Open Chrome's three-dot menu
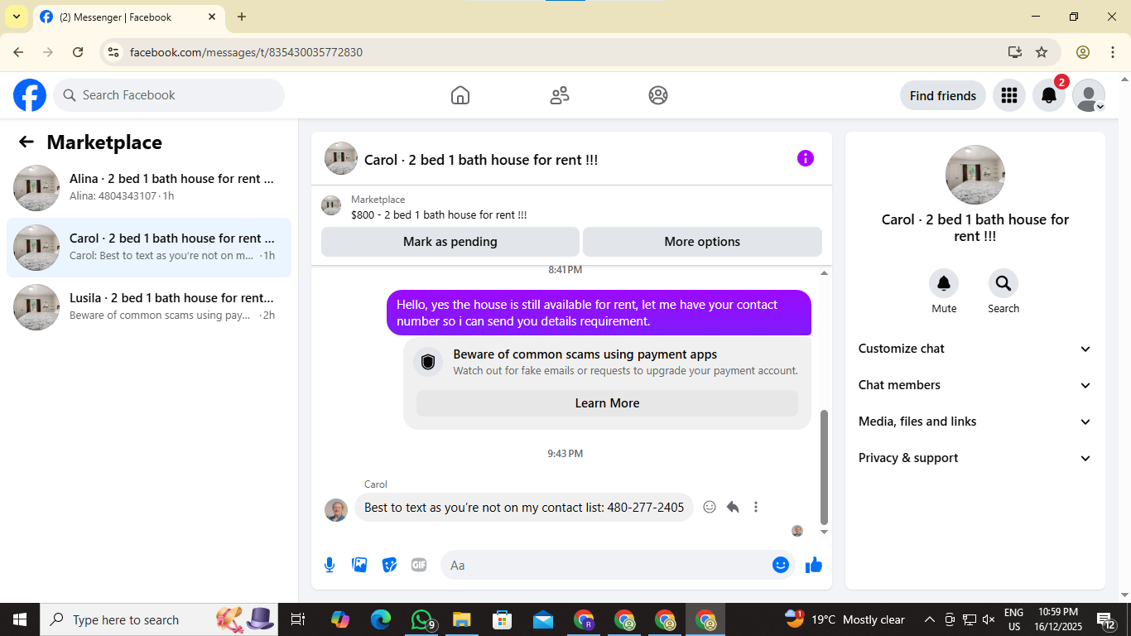The width and height of the screenshot is (1131, 636). point(1112,52)
